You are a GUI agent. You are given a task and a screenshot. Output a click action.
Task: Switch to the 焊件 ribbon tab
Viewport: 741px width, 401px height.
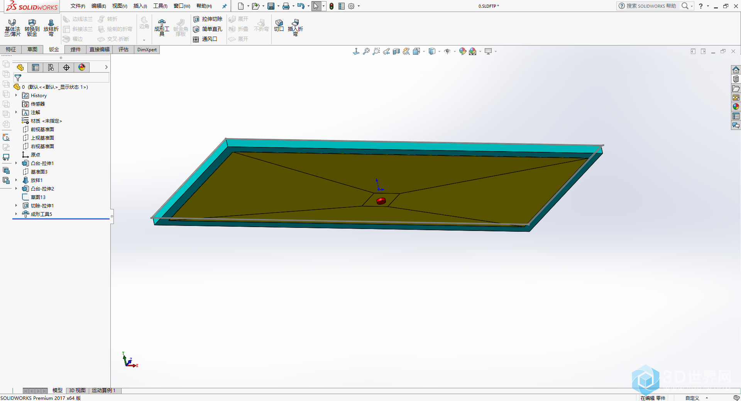(x=76, y=49)
